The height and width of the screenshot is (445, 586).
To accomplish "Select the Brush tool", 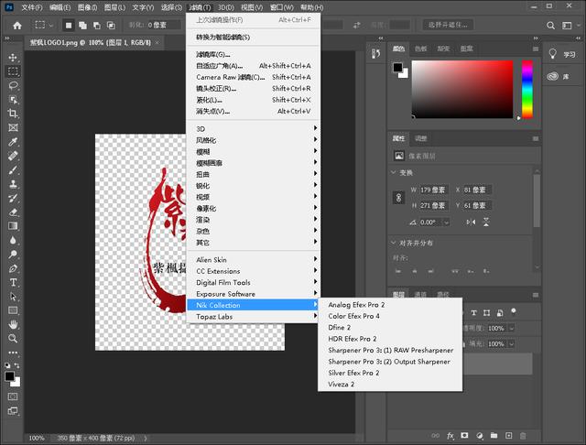I will (x=13, y=170).
